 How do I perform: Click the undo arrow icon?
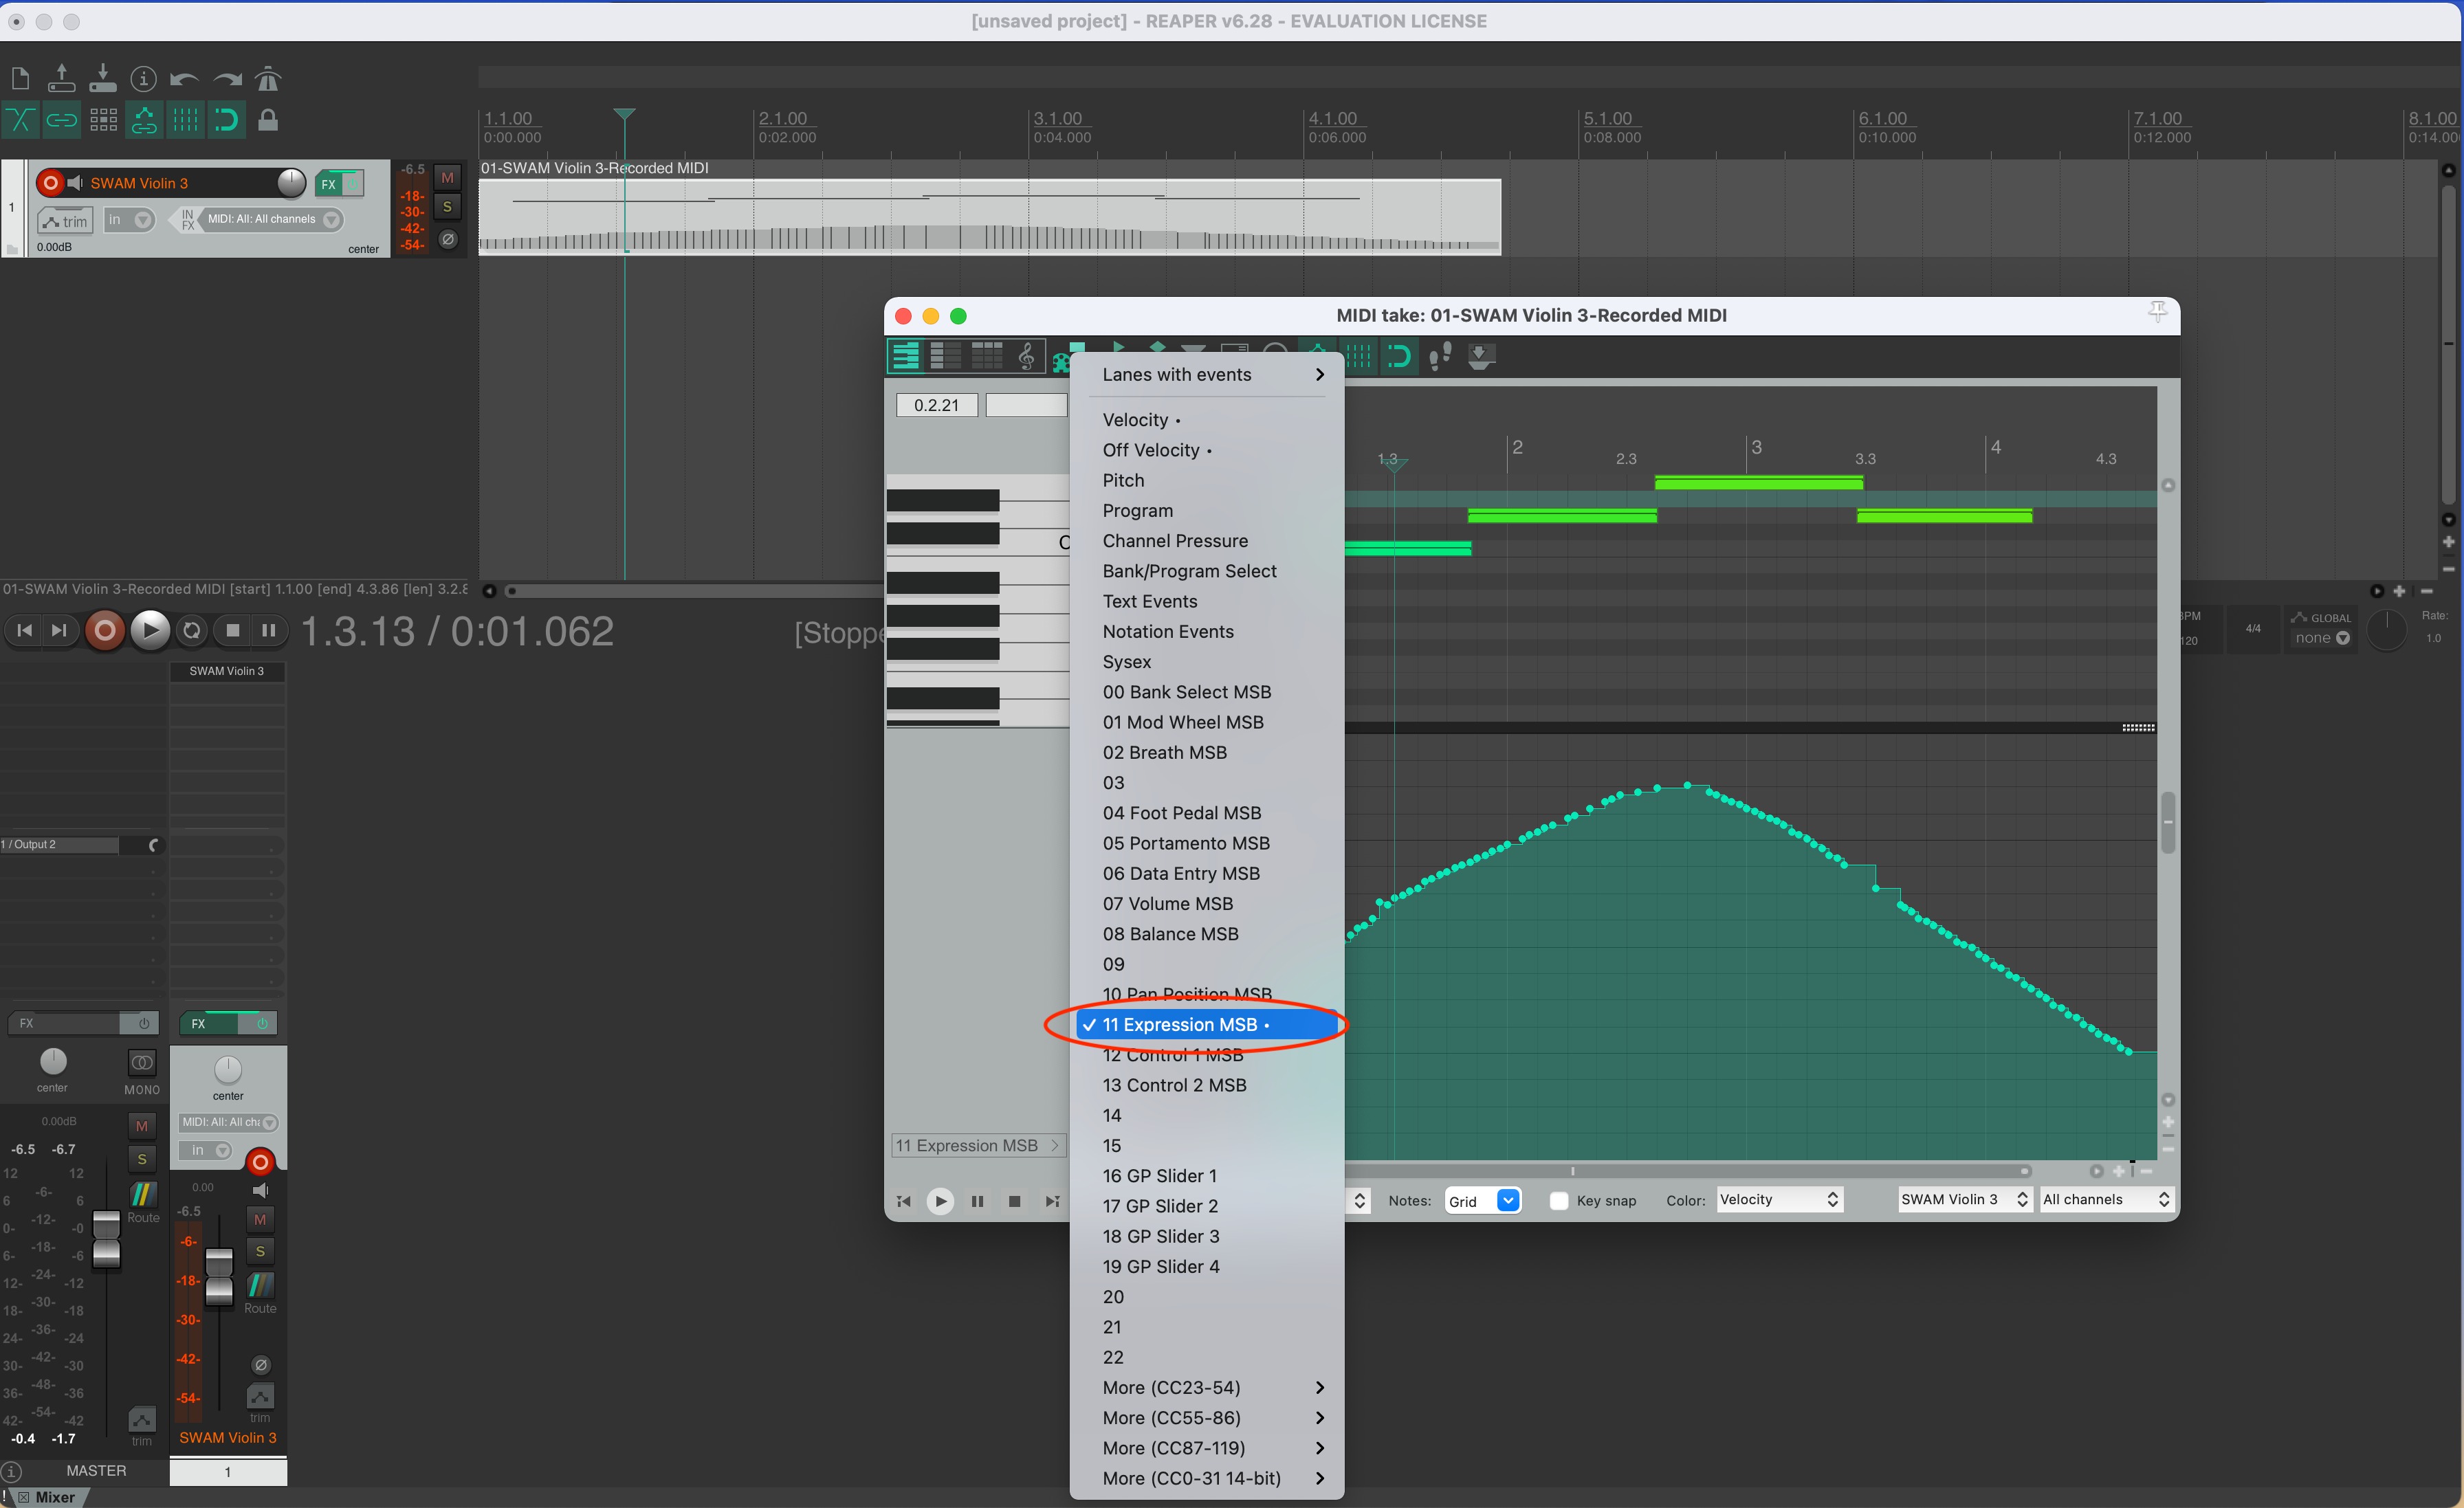(x=184, y=79)
